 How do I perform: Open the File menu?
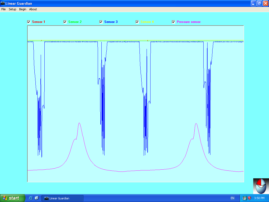point(3,9)
